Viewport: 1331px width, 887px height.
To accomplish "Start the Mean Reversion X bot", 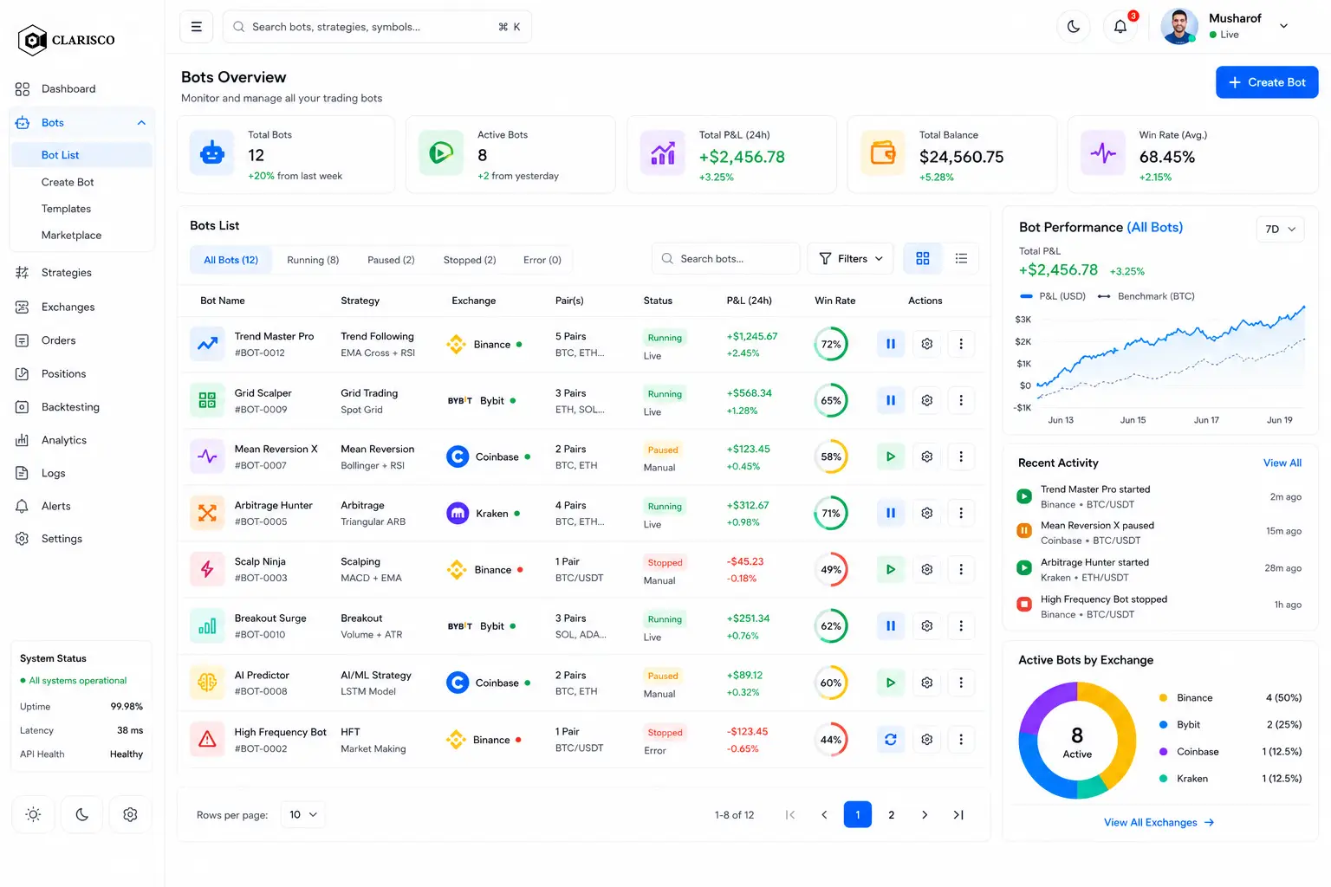I will 890,456.
